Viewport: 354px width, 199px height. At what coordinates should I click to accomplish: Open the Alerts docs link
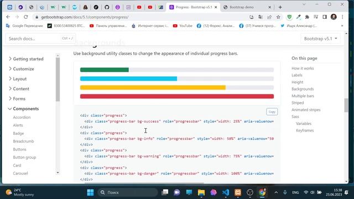tap(18, 125)
